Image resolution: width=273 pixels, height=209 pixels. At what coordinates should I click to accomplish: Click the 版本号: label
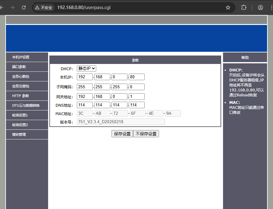66,122
